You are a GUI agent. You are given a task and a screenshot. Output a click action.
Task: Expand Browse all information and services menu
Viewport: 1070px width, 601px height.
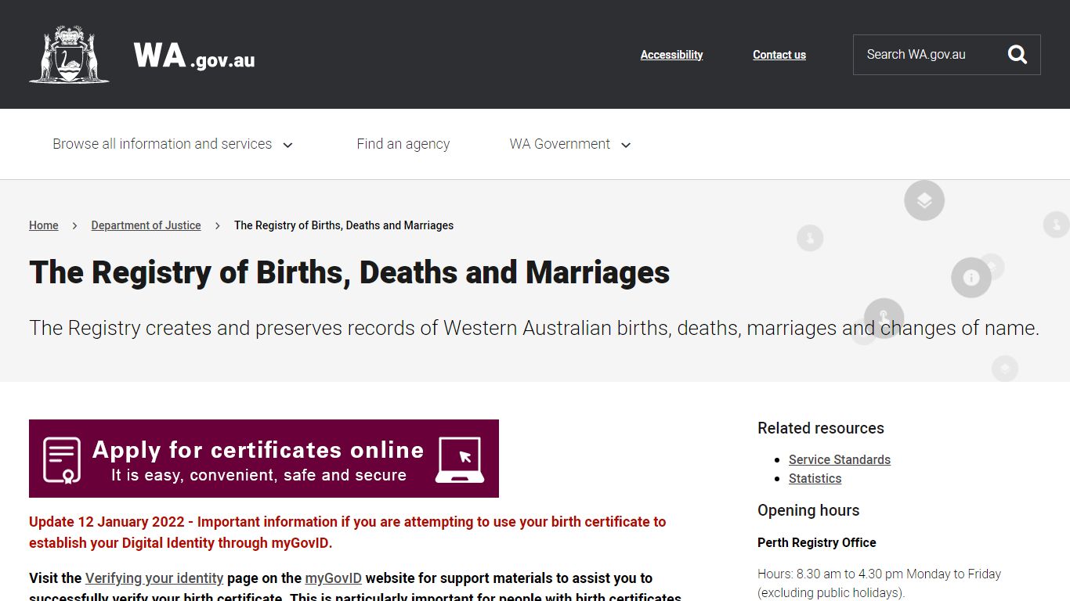click(172, 144)
